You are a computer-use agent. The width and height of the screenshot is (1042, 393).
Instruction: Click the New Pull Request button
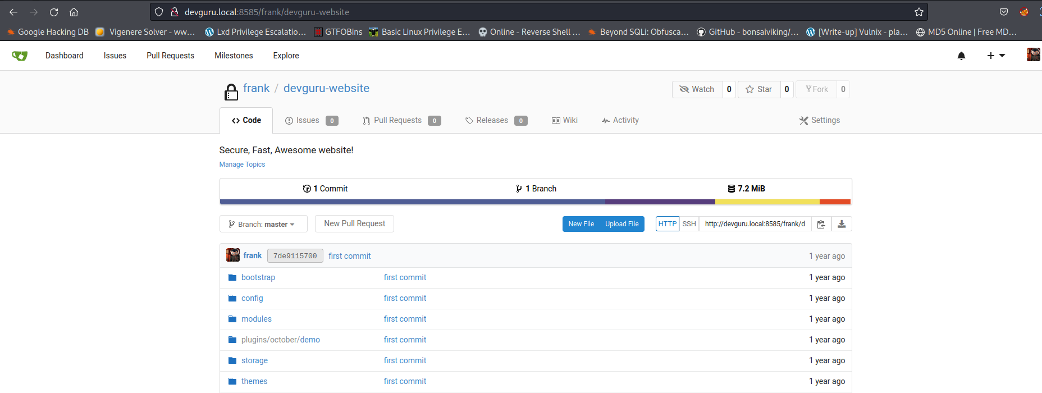354,223
